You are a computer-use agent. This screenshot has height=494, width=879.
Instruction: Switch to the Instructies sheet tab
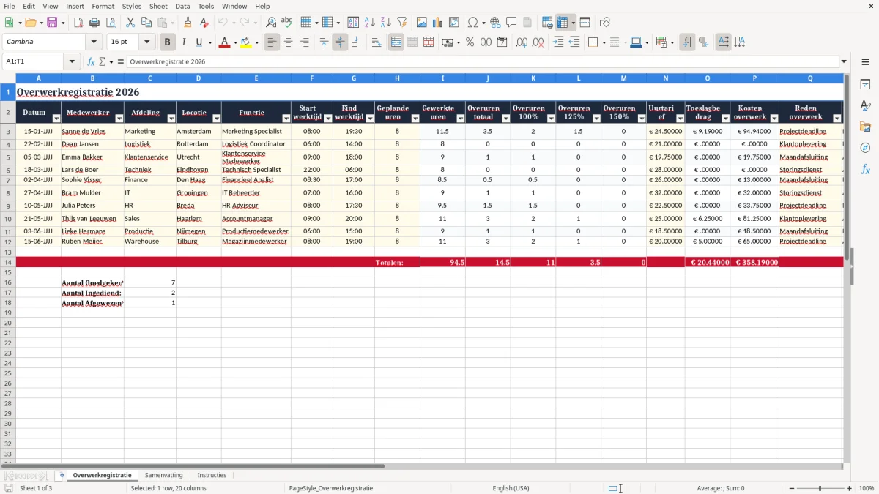pos(212,475)
